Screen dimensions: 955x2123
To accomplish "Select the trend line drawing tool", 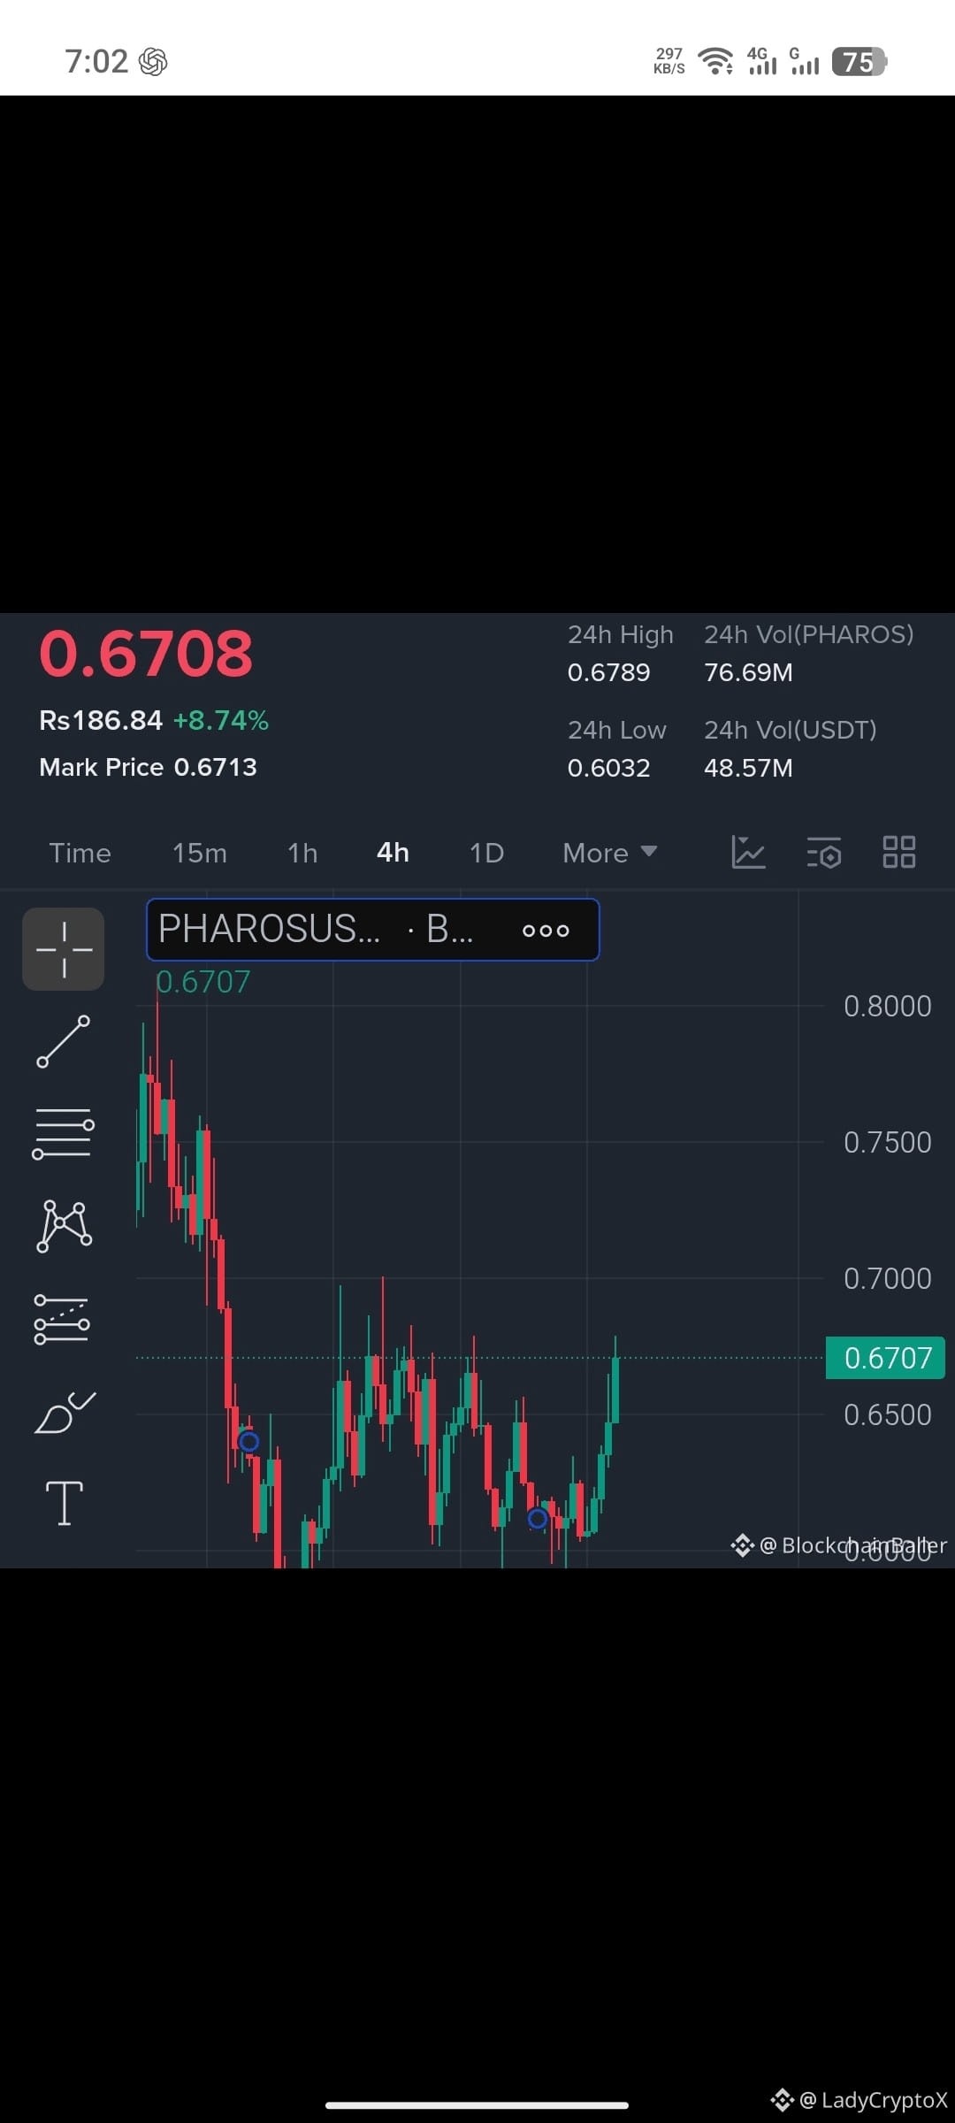I will 63,1041.
